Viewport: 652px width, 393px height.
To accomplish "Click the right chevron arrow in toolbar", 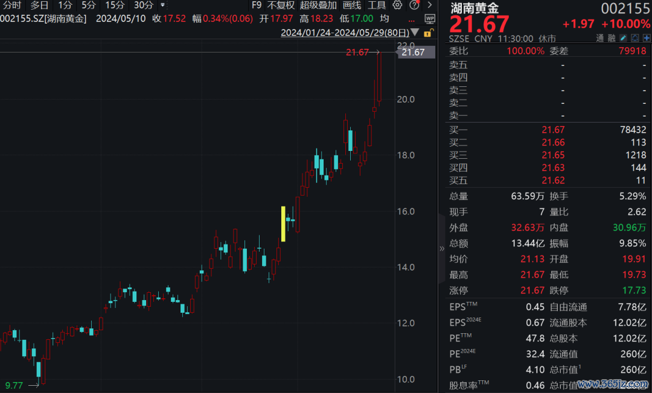I will point(430,5).
